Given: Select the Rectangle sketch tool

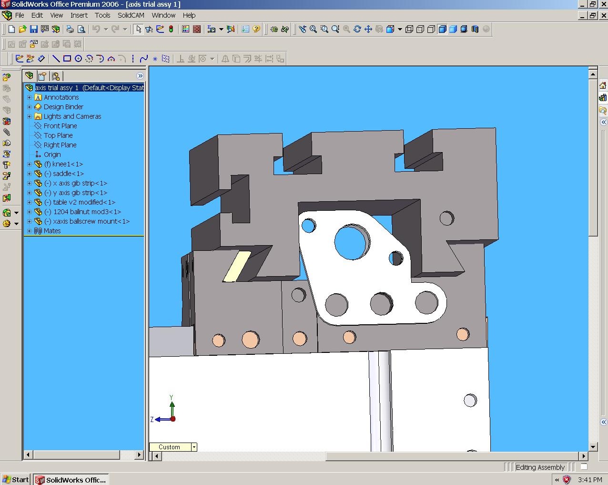Looking at the screenshot, I should (x=67, y=59).
